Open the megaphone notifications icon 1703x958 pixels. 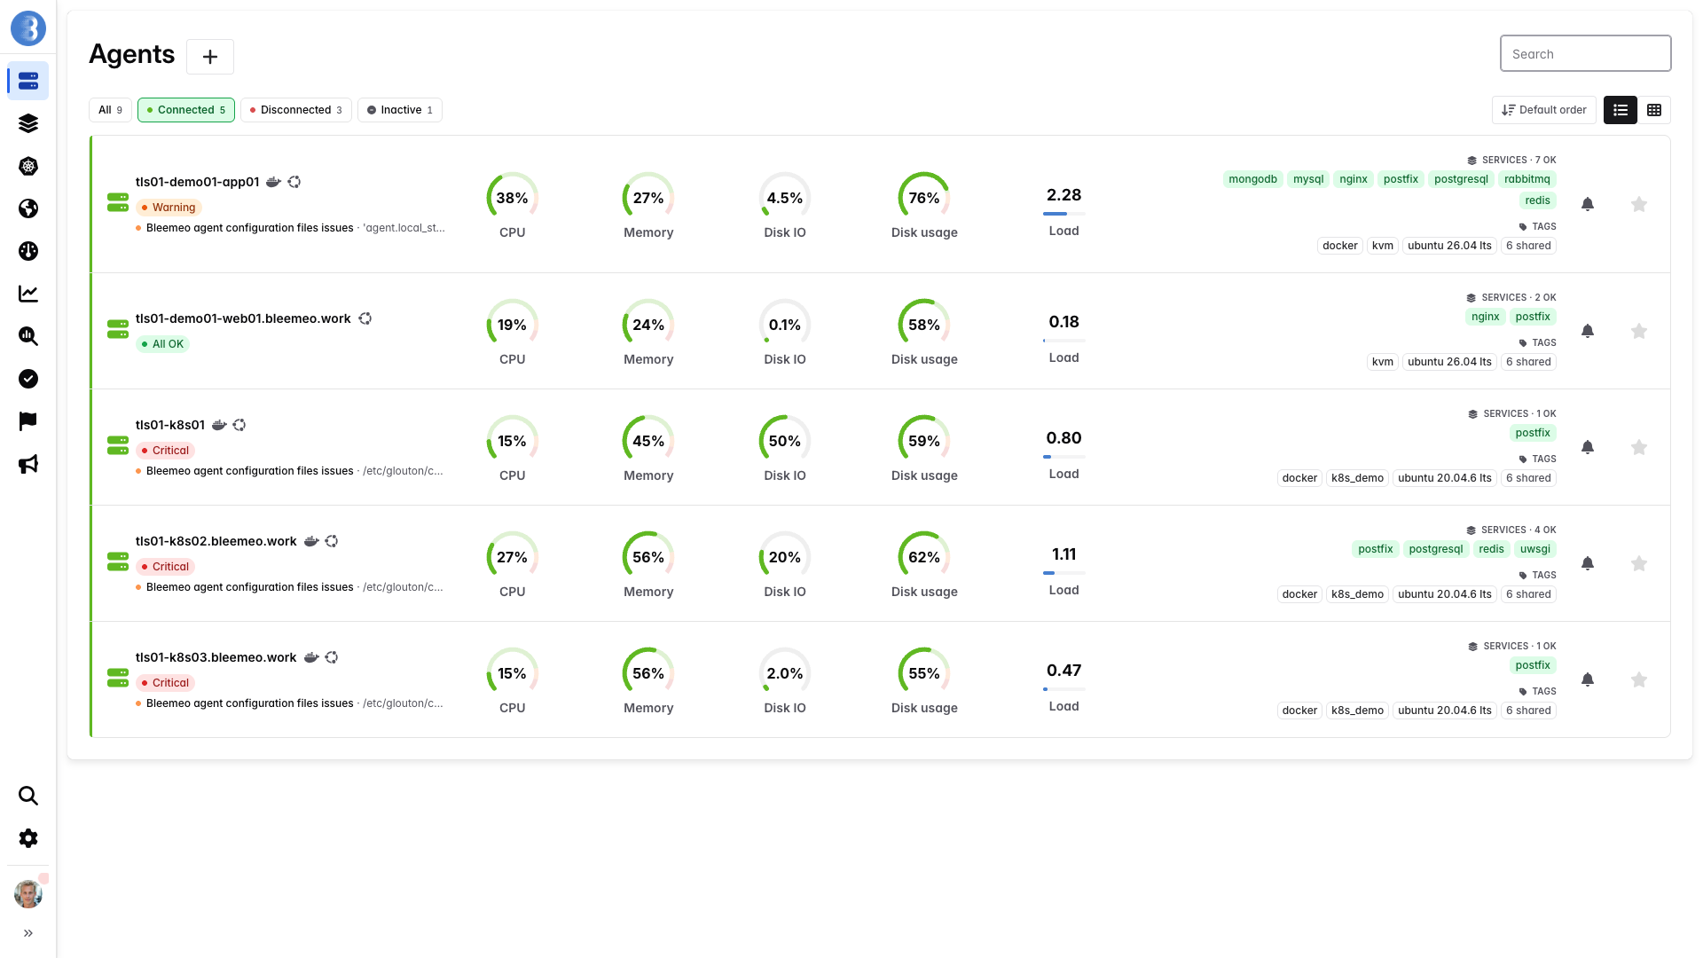pyautogui.click(x=28, y=464)
